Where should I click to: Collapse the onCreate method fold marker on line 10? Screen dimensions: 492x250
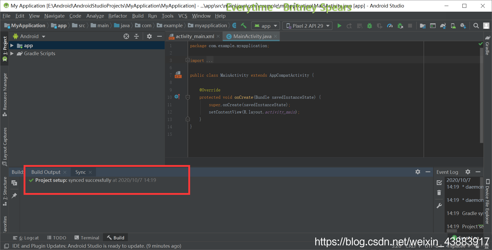click(x=188, y=97)
